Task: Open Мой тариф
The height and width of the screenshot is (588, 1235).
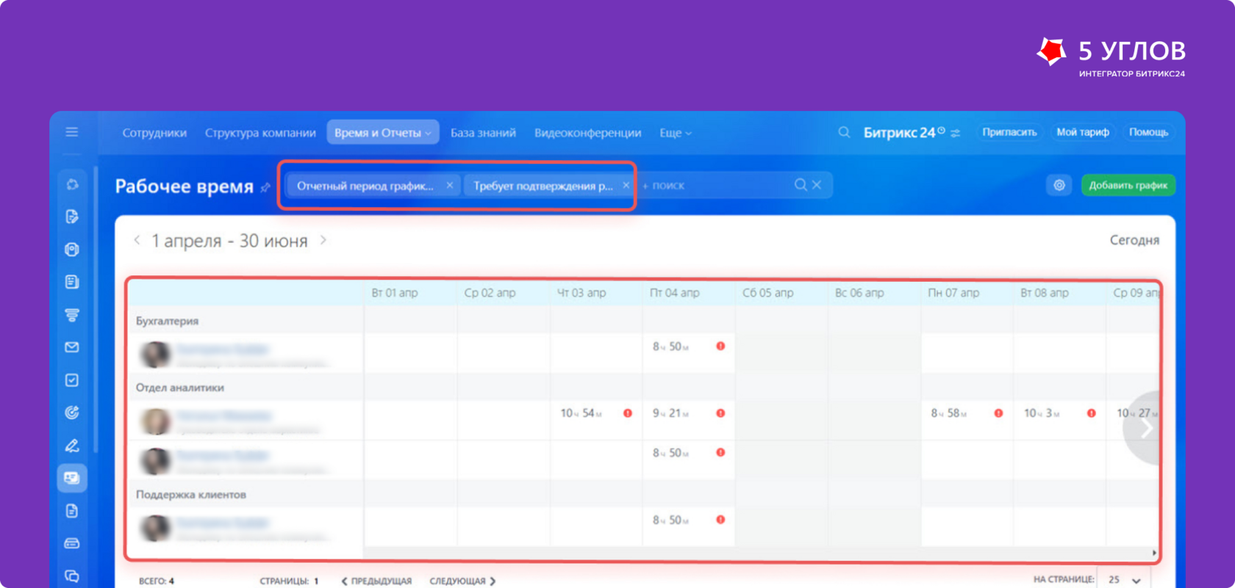Action: [1082, 132]
